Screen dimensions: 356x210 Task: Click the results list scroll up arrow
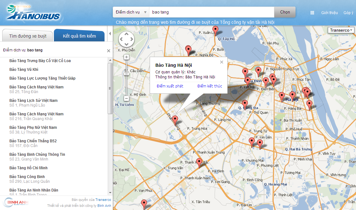tap(110, 60)
